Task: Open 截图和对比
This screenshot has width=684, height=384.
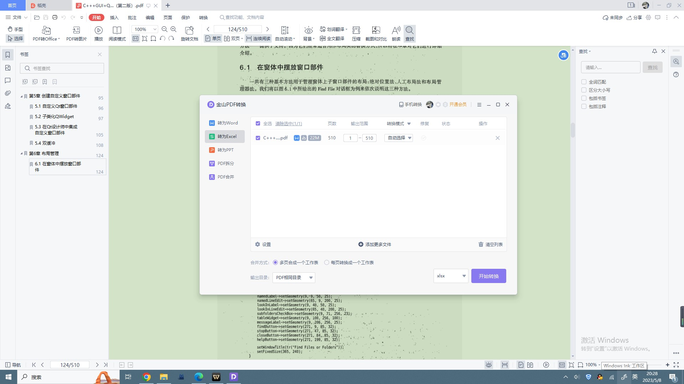Action: click(x=376, y=34)
